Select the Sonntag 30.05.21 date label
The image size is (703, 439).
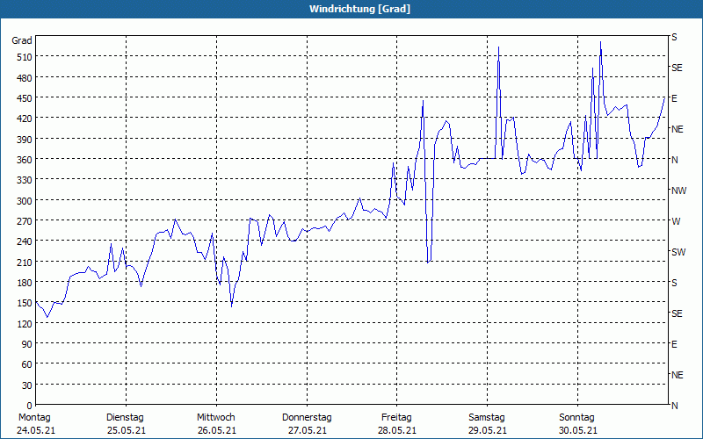tap(577, 423)
